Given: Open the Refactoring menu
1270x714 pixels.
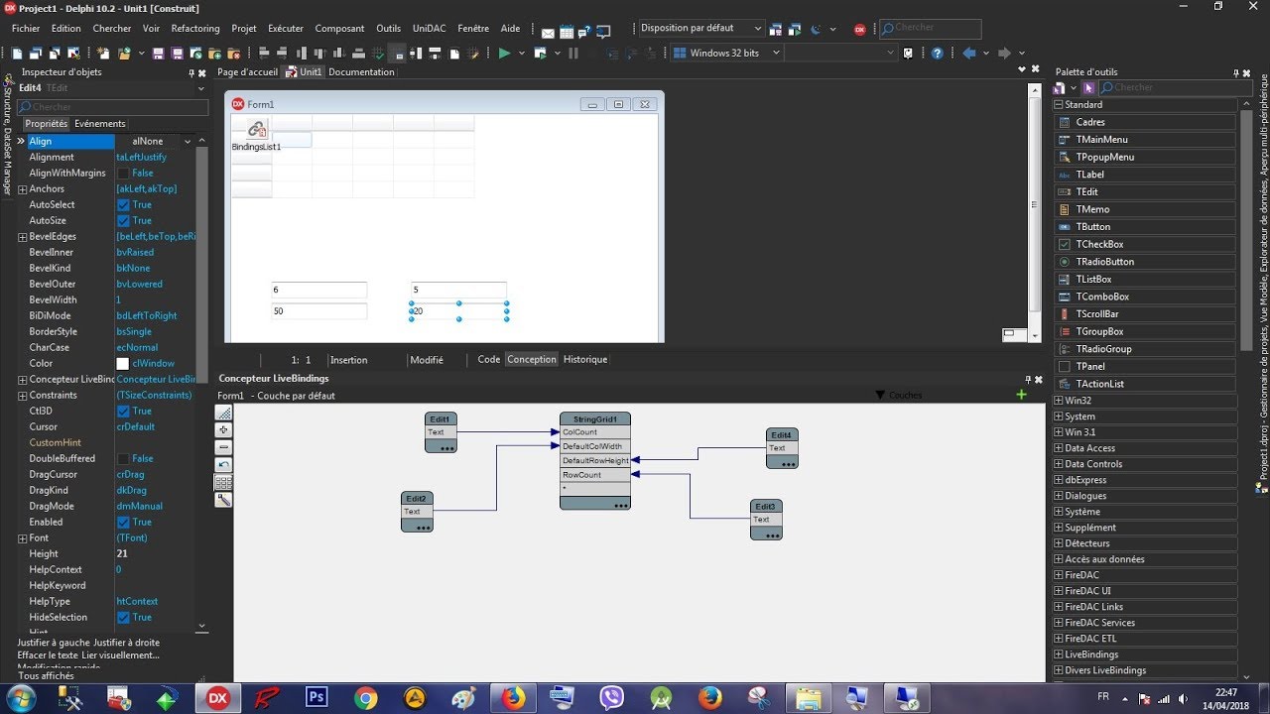Looking at the screenshot, I should click(x=195, y=29).
